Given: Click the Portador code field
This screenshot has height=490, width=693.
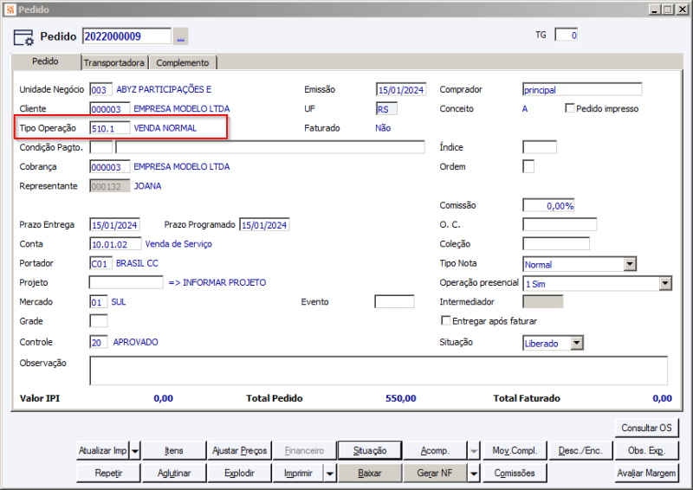Looking at the screenshot, I should 100,263.
